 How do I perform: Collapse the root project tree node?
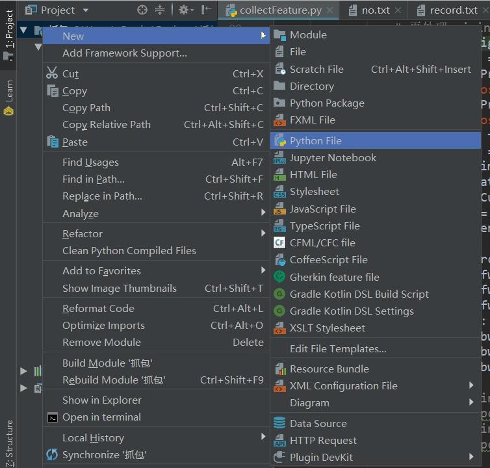[23, 31]
